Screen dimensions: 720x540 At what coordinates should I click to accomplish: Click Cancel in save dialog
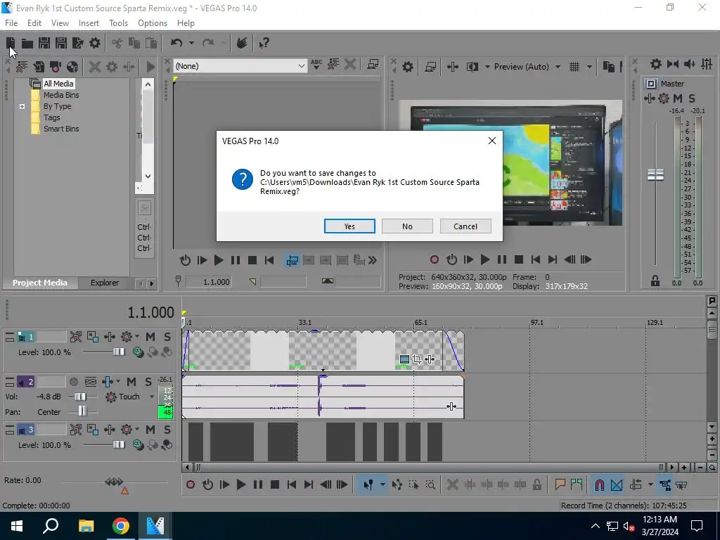click(x=465, y=226)
